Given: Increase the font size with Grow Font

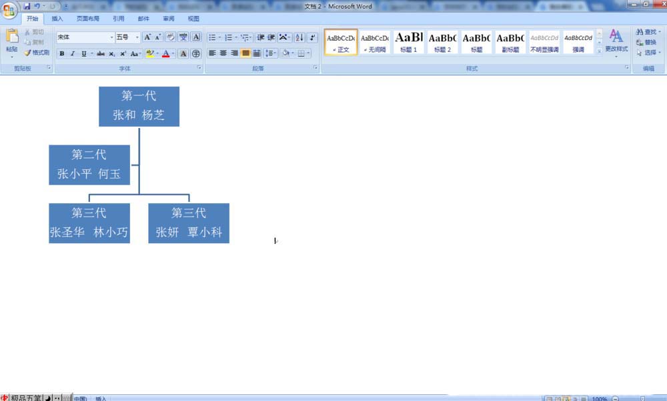Looking at the screenshot, I should [x=147, y=37].
